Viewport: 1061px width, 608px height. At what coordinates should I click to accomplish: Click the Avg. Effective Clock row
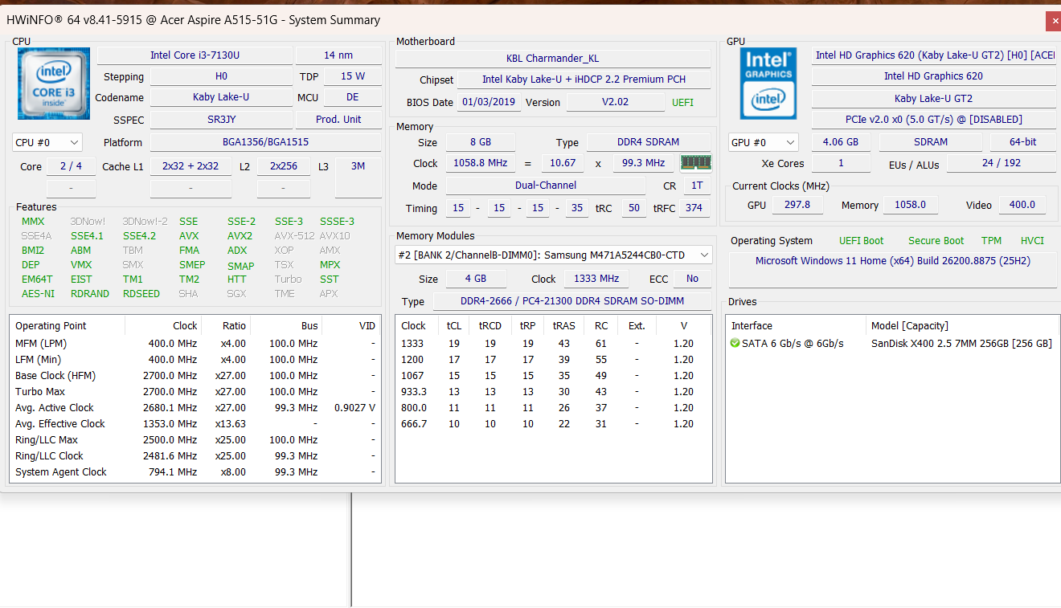point(195,424)
